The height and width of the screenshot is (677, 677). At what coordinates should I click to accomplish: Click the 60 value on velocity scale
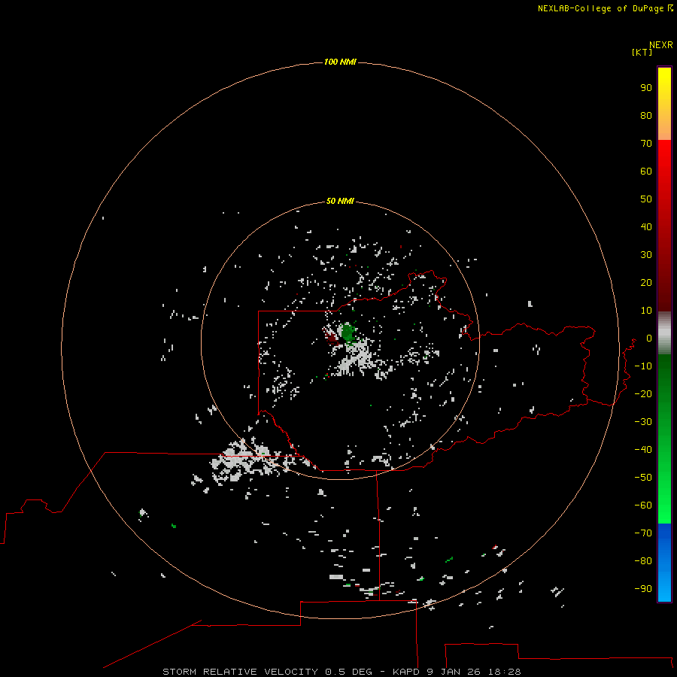[x=646, y=171]
